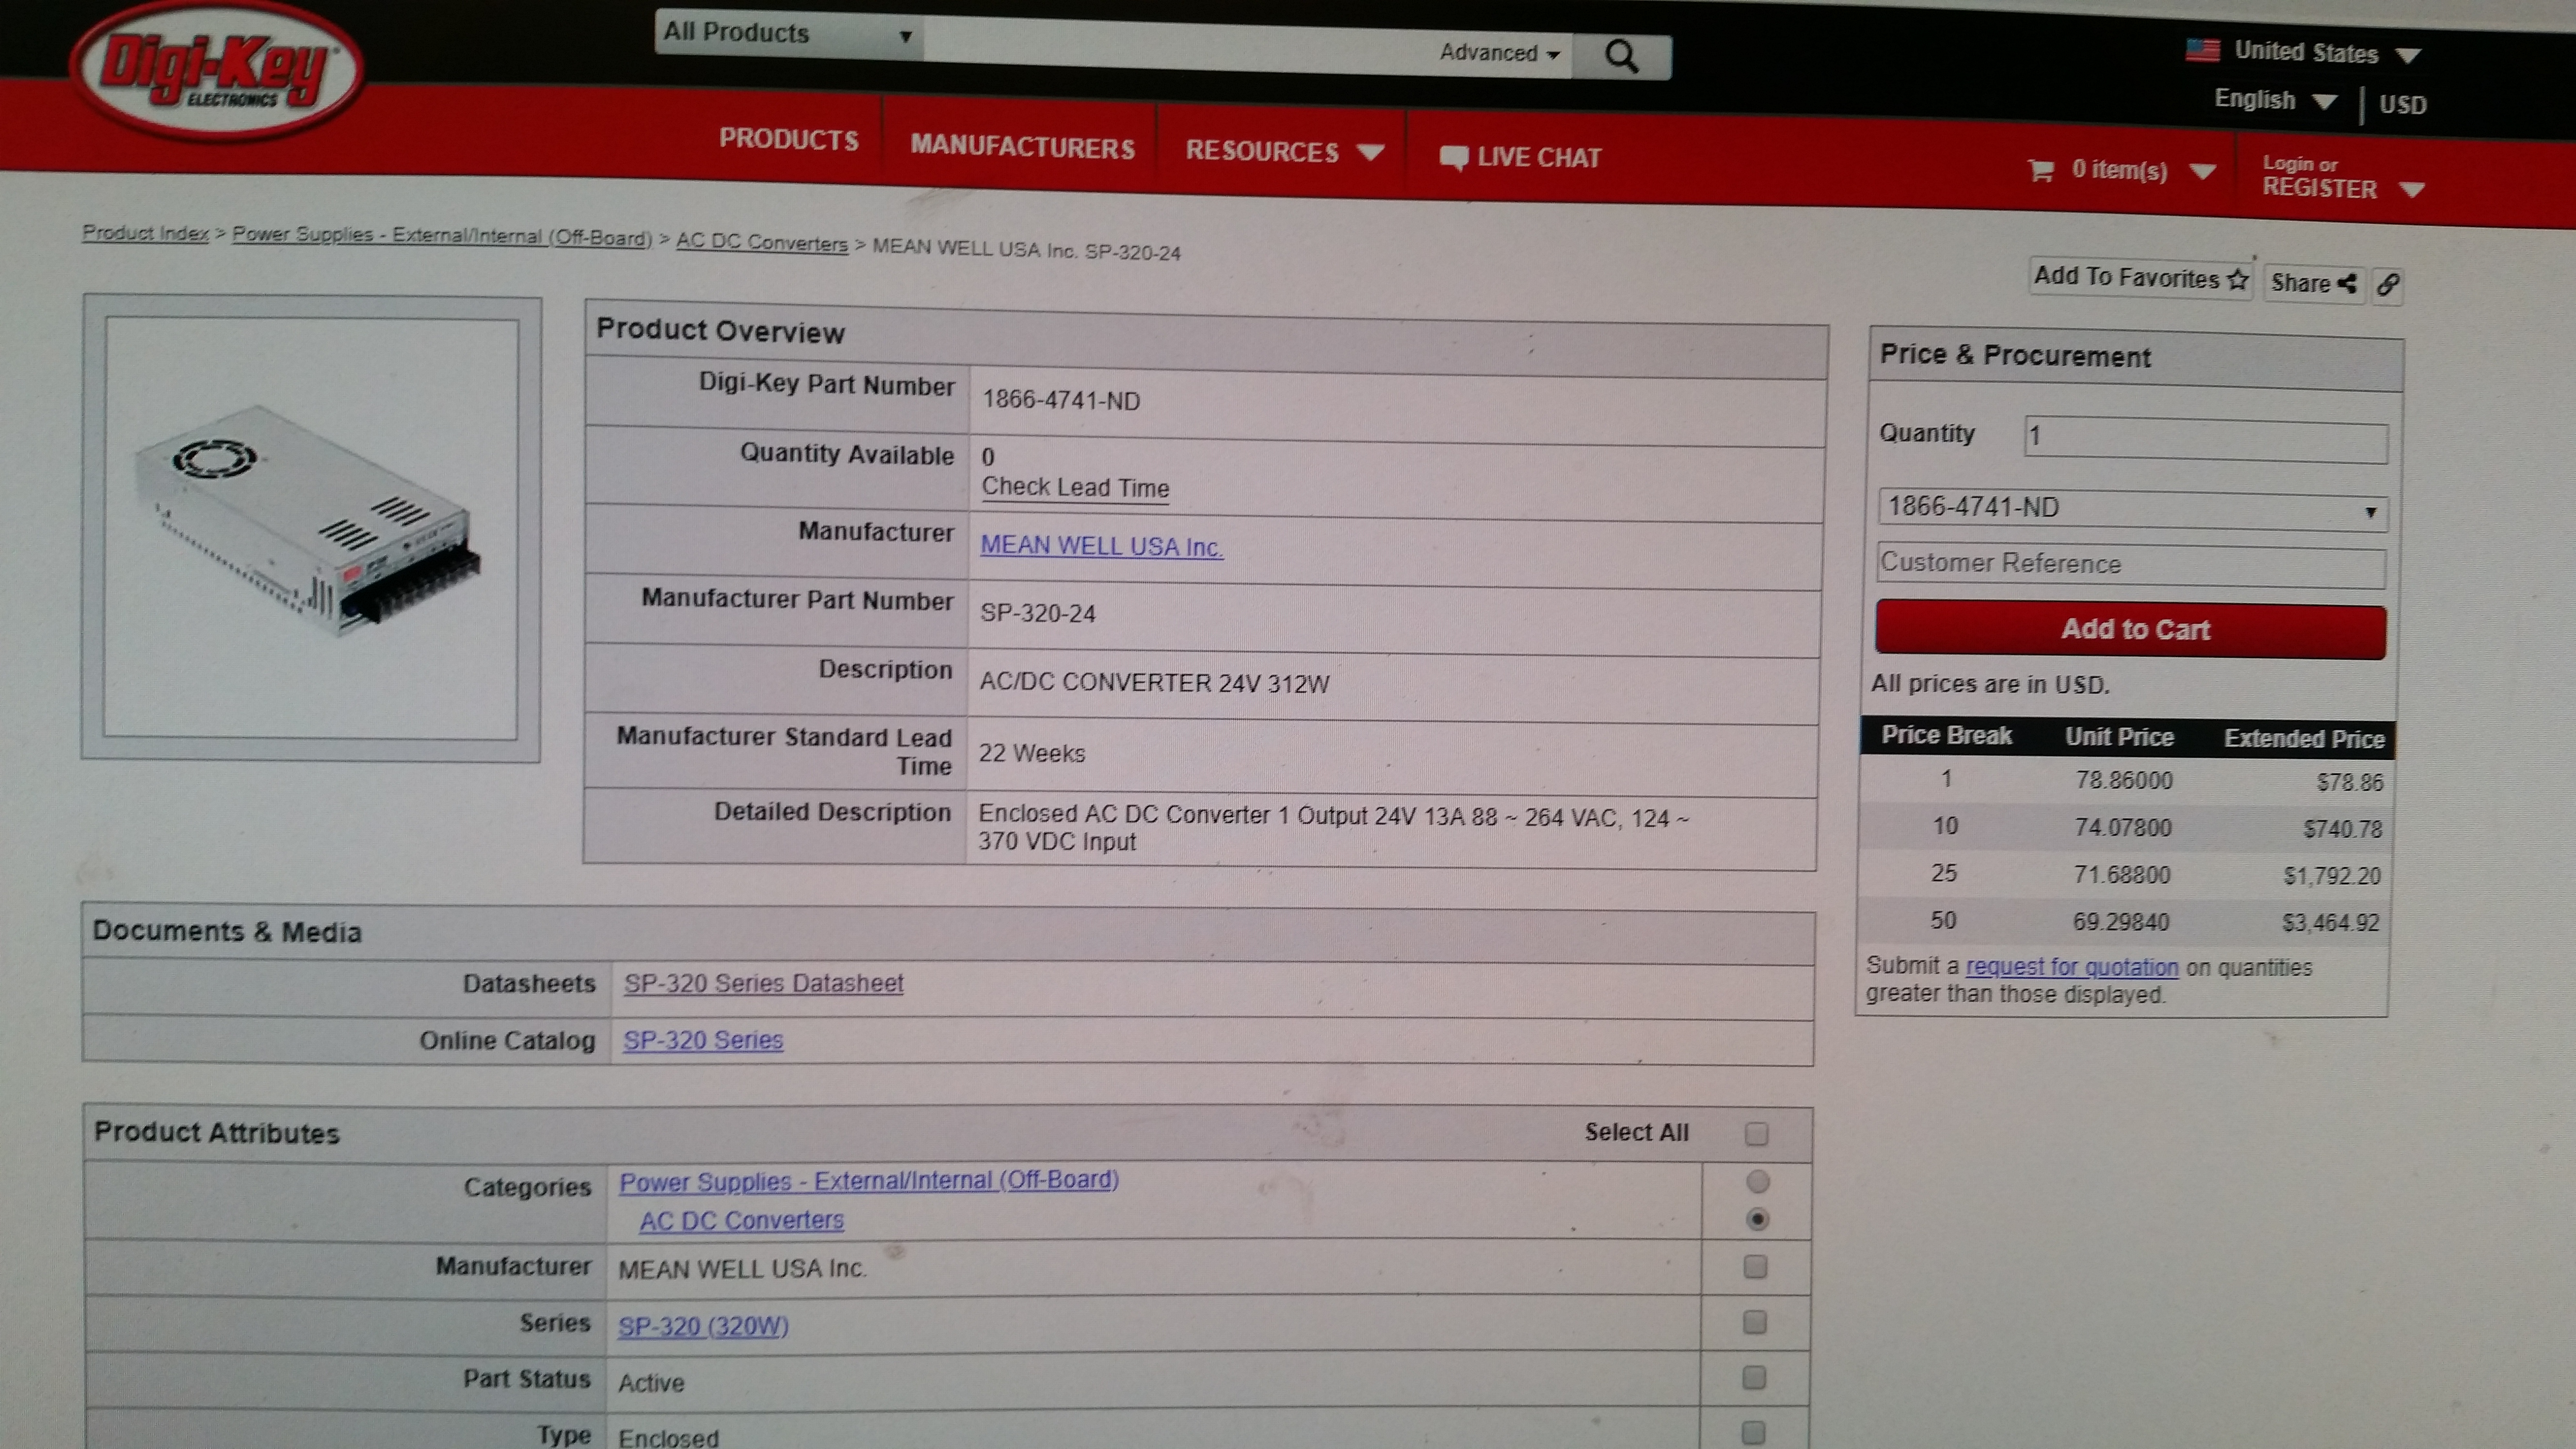This screenshot has height=1449, width=2576.
Task: Open the Check Lead Time link
Action: 1075,488
